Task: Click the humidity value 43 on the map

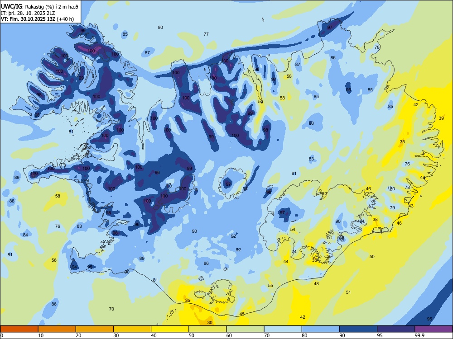Action: (411, 206)
